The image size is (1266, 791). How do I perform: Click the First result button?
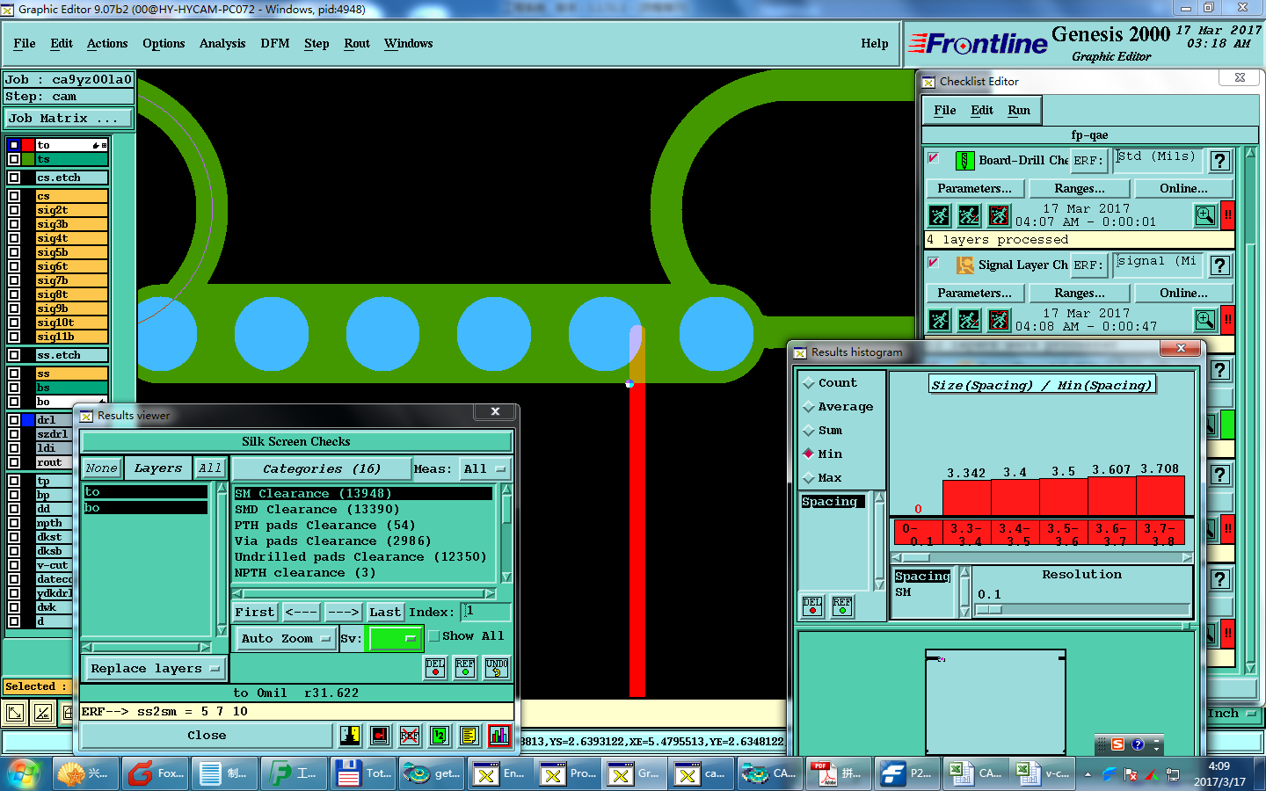coord(255,612)
